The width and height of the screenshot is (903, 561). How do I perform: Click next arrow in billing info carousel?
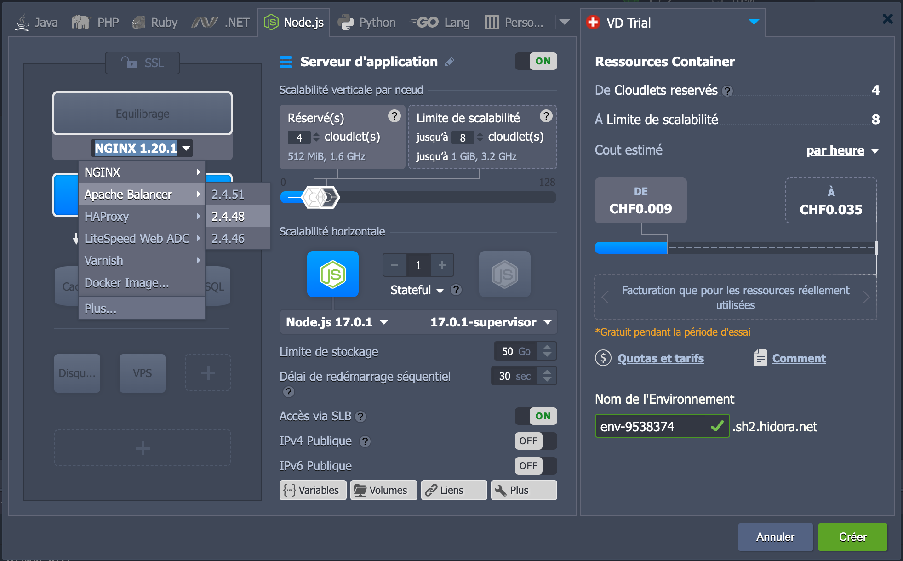[866, 298]
